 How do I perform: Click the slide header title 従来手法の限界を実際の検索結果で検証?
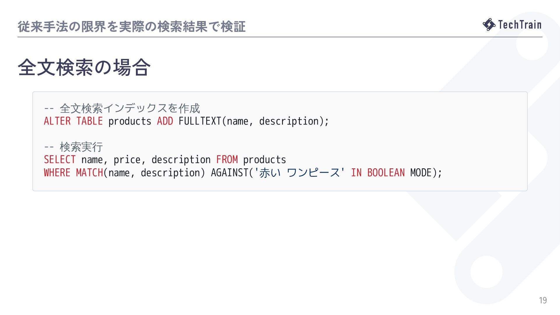click(132, 27)
